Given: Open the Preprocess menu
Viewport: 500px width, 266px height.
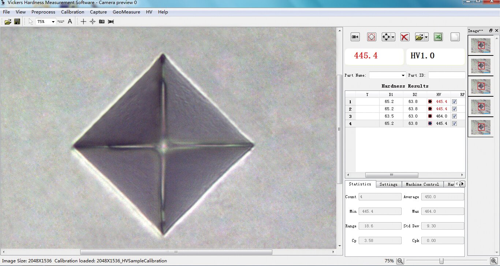Looking at the screenshot, I should (43, 12).
